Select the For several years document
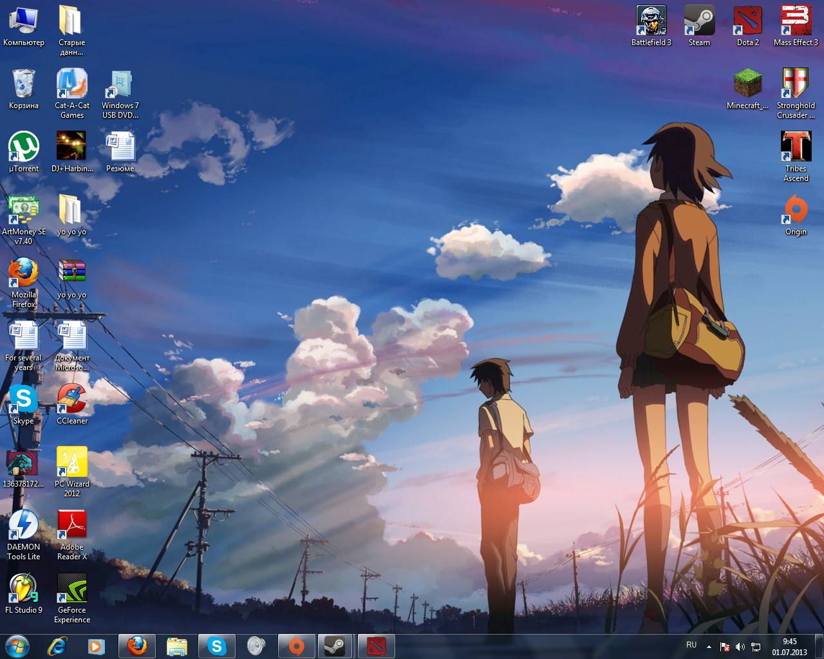824x659 pixels. [x=24, y=346]
